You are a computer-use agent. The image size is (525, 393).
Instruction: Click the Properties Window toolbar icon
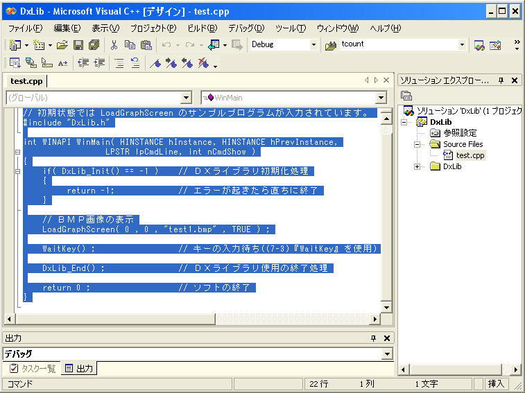pyautogui.click(x=495, y=45)
